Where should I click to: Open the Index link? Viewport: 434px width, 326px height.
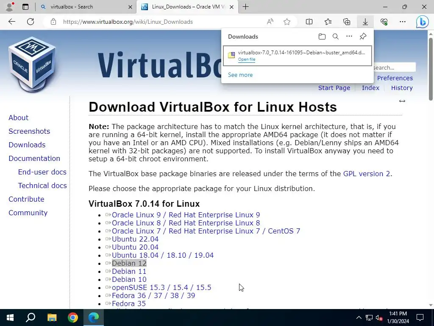[370, 88]
